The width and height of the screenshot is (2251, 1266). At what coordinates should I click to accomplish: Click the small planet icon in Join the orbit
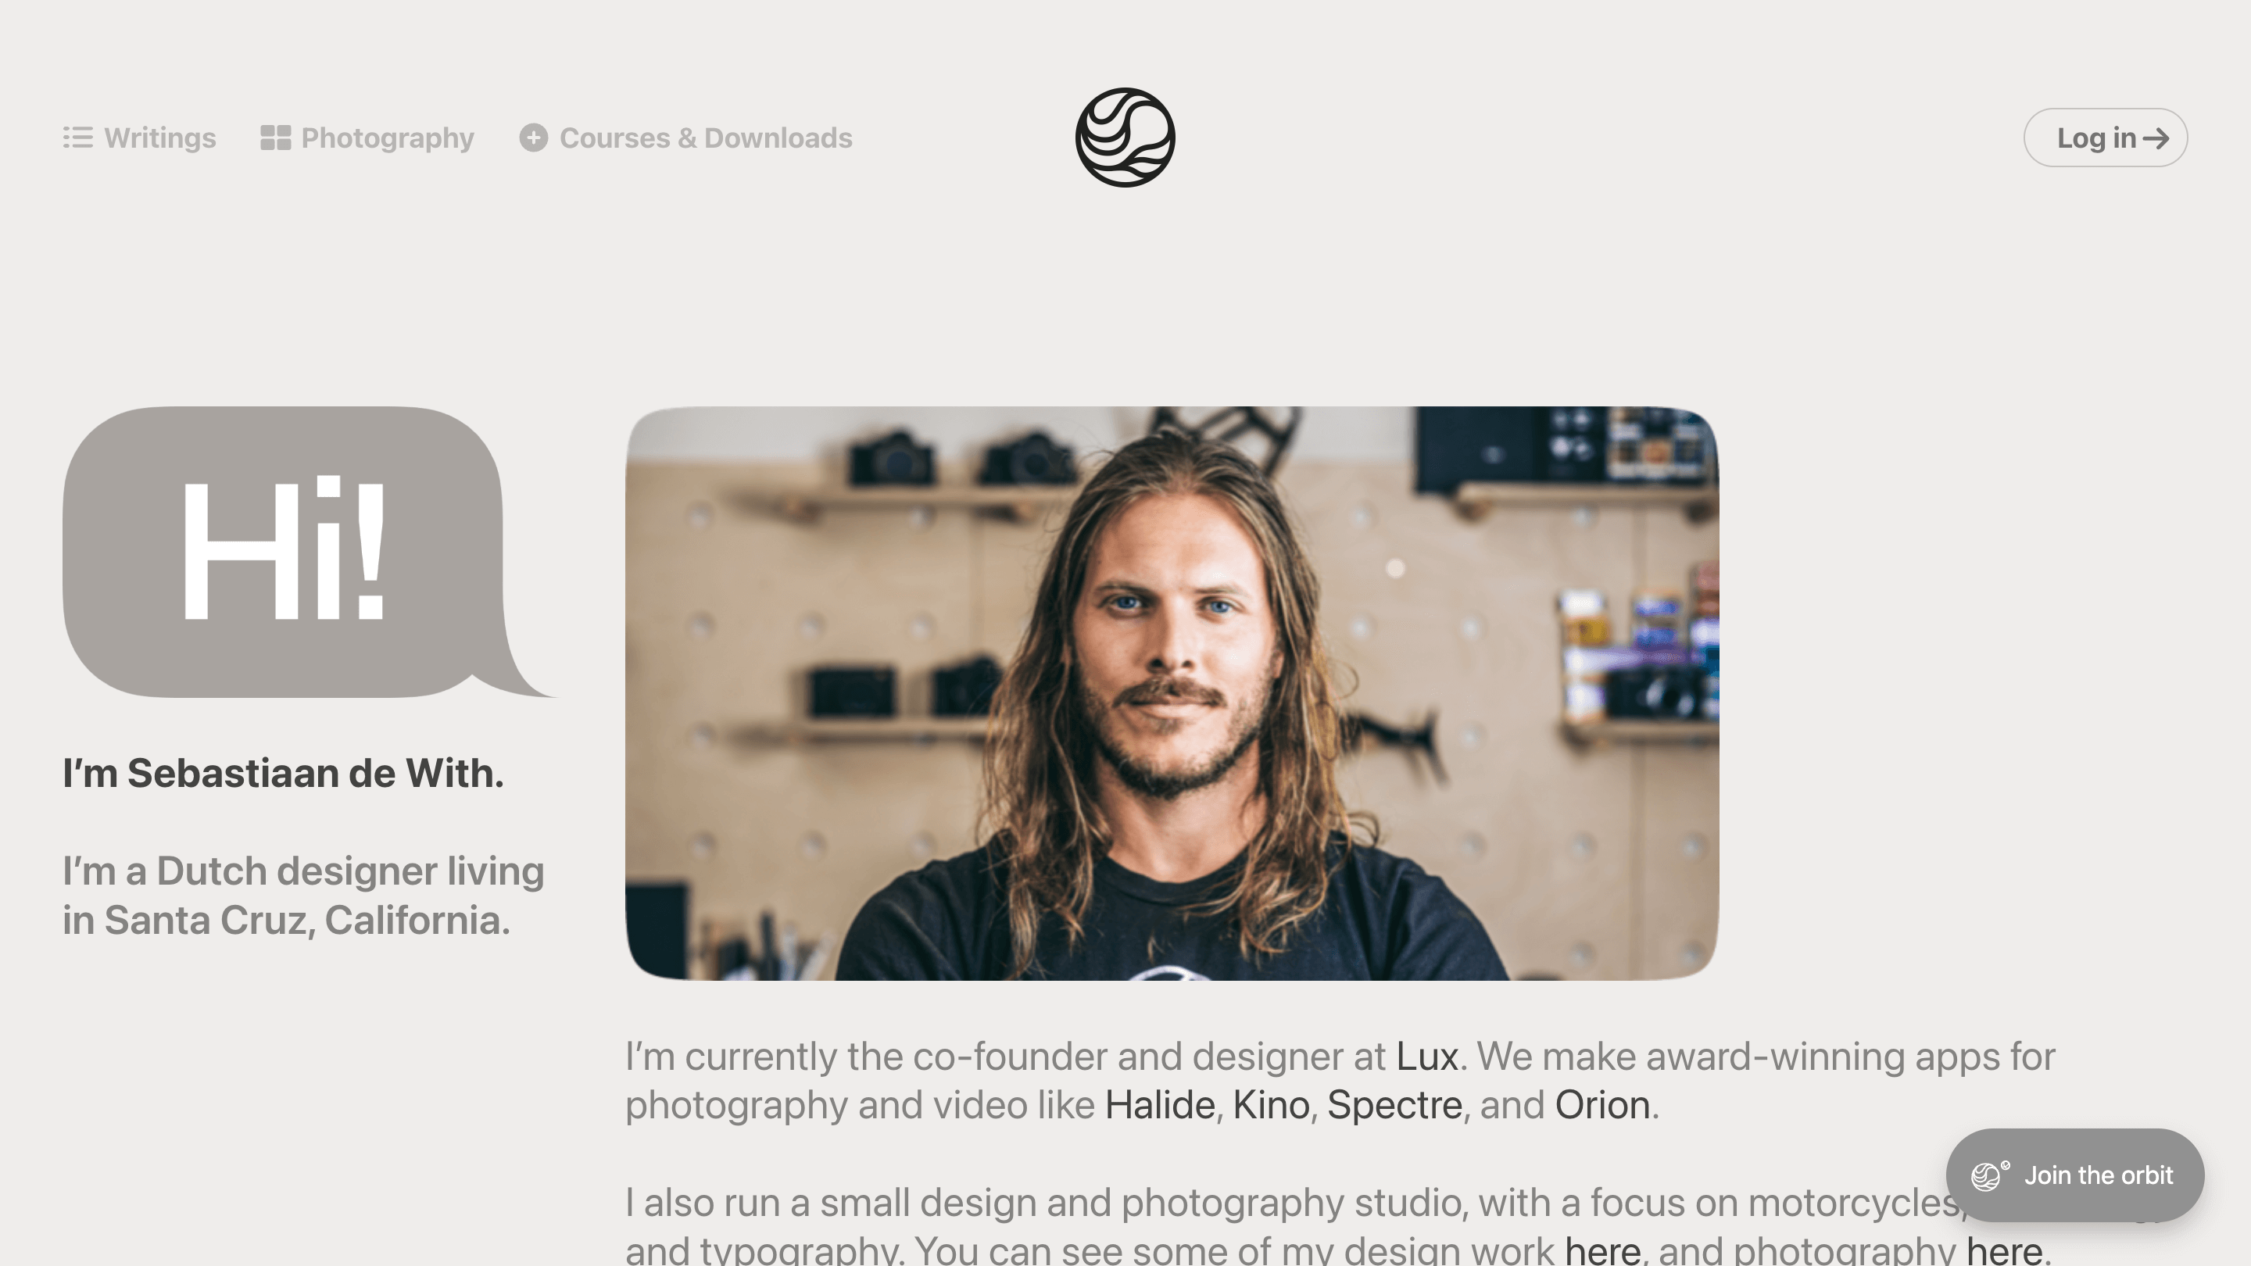tap(1989, 1175)
